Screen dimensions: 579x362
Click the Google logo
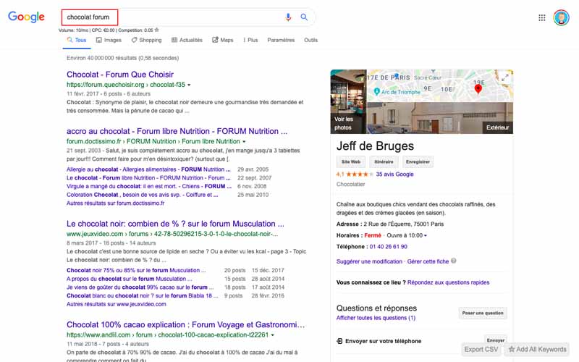26,17
